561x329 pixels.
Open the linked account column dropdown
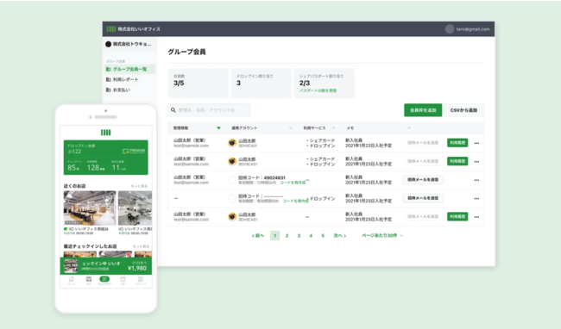click(291, 128)
